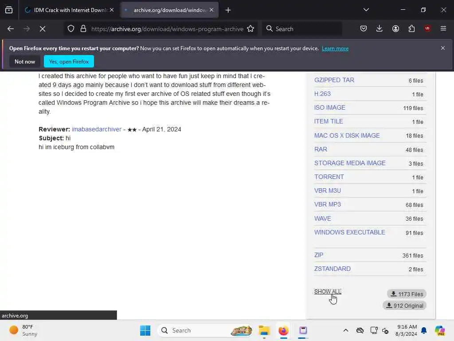Open the weather widget showing 80°F Sunny

pyautogui.click(x=23, y=330)
